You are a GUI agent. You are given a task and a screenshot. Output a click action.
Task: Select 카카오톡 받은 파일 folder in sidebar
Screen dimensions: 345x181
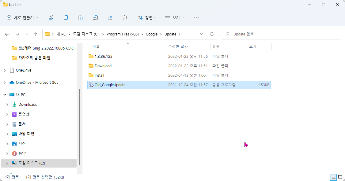point(34,58)
